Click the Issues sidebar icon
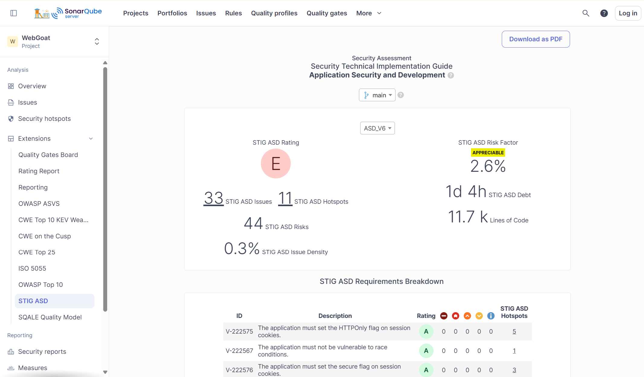 (x=11, y=102)
